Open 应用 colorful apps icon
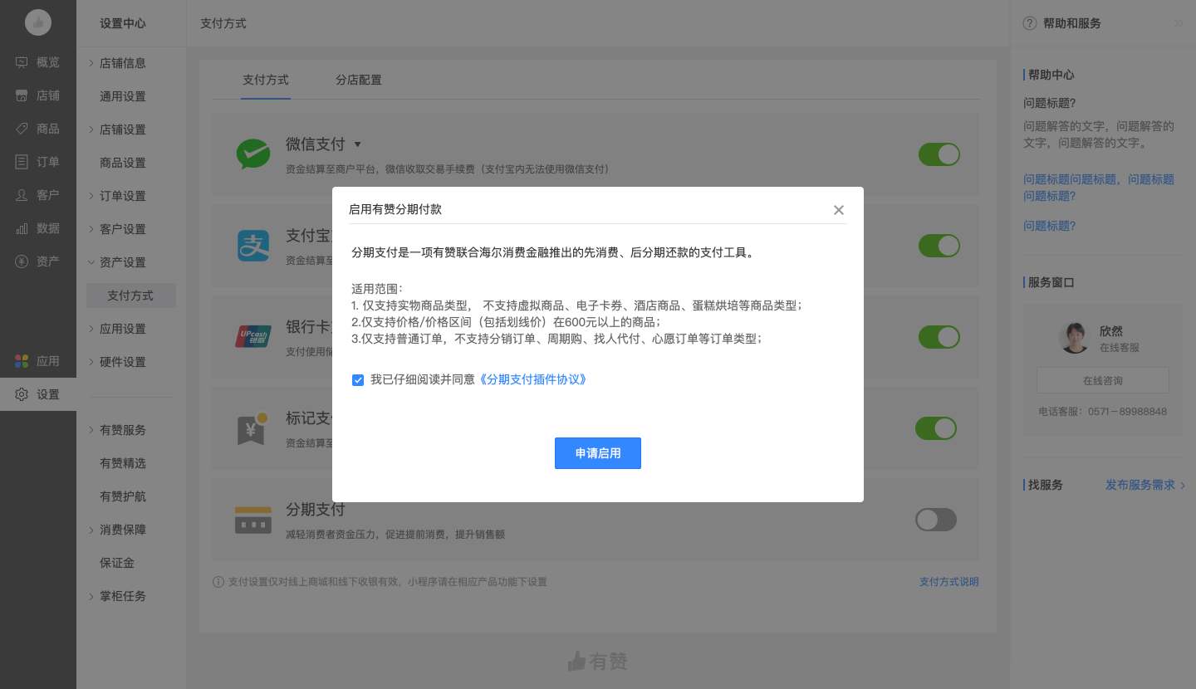Image resolution: width=1196 pixels, height=689 pixels. tap(22, 361)
